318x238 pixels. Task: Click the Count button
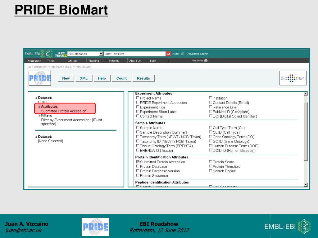pos(121,78)
